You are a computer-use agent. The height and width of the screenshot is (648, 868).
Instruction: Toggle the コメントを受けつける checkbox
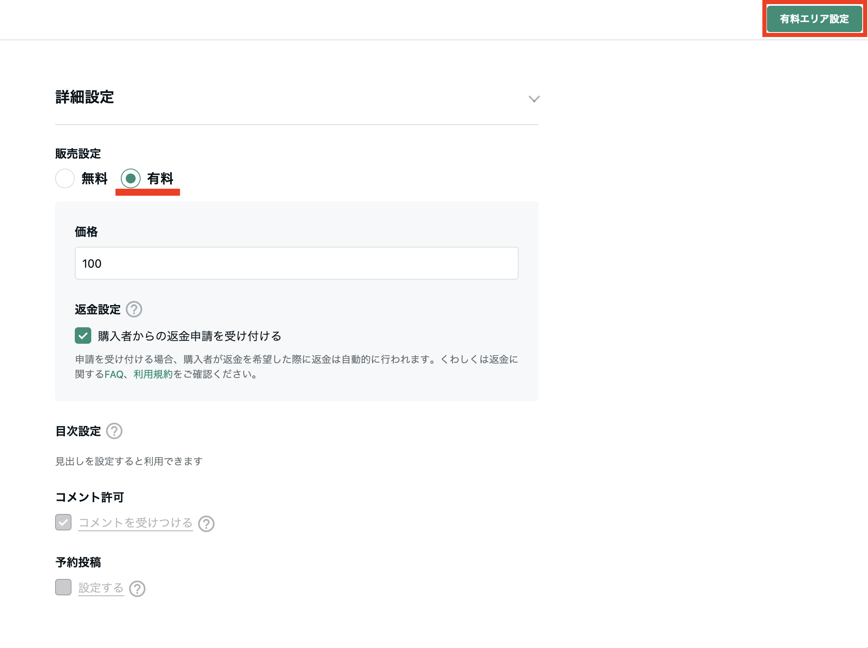click(x=63, y=522)
